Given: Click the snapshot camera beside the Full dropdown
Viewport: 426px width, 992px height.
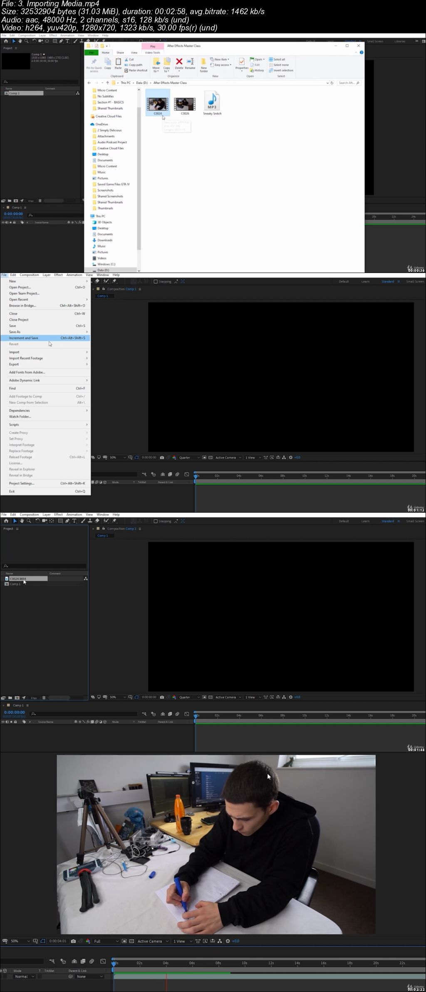Looking at the screenshot, I should (73, 941).
